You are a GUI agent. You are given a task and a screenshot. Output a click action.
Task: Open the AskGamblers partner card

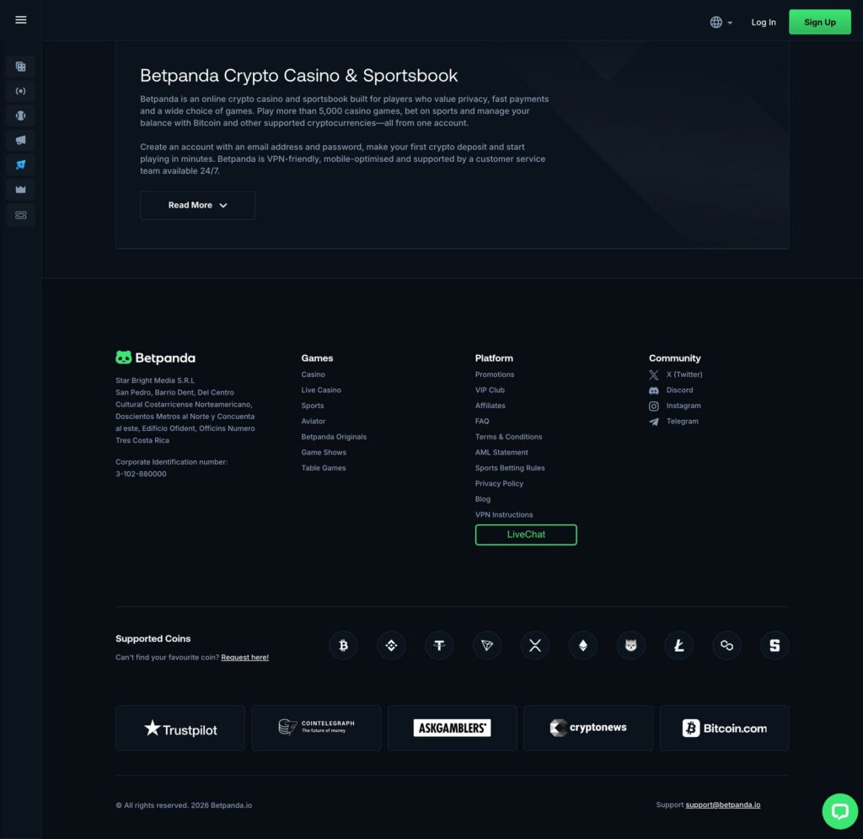tap(453, 729)
